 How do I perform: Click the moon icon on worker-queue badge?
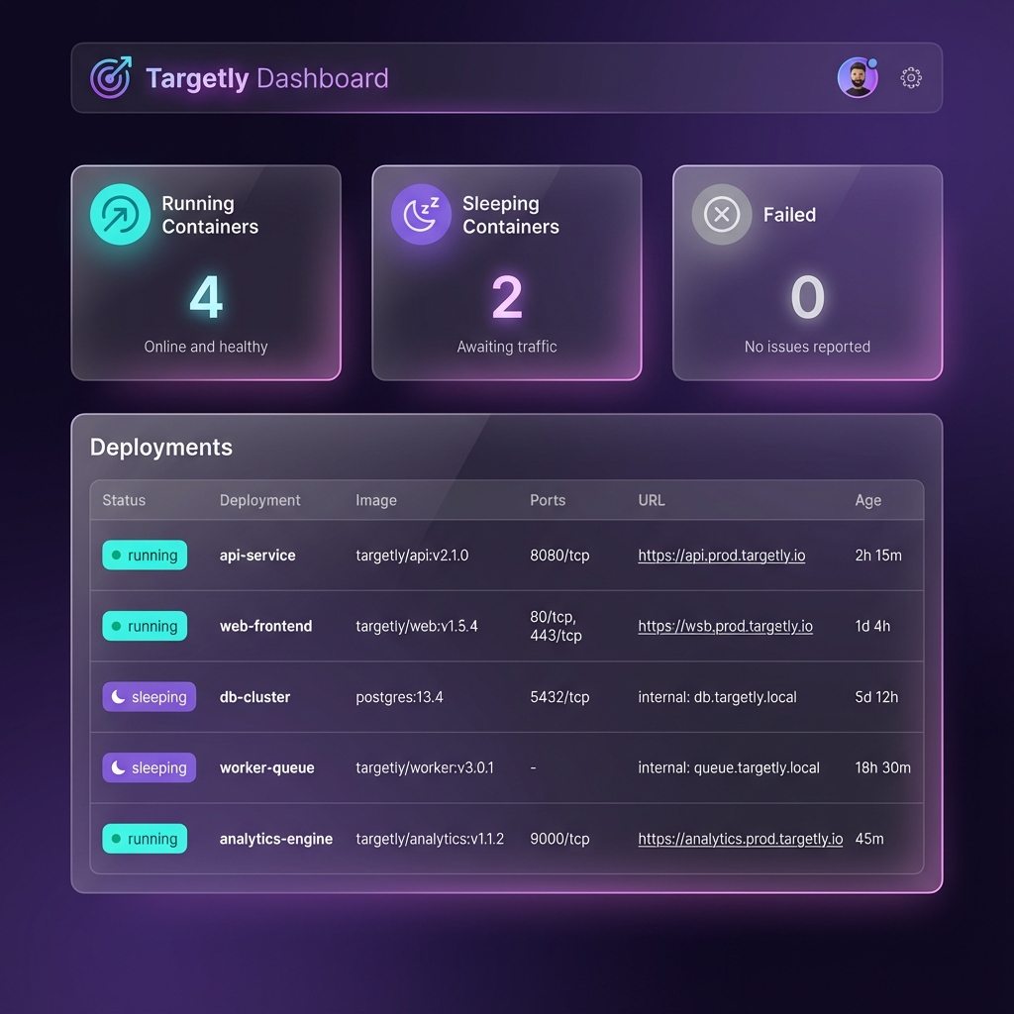(117, 767)
